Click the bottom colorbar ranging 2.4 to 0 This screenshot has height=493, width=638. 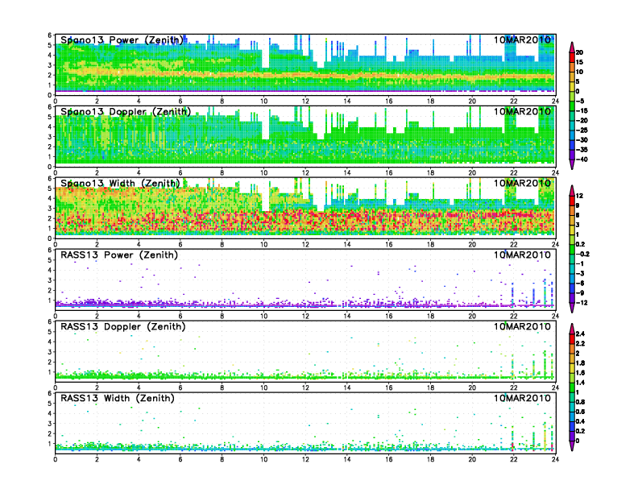click(572, 387)
